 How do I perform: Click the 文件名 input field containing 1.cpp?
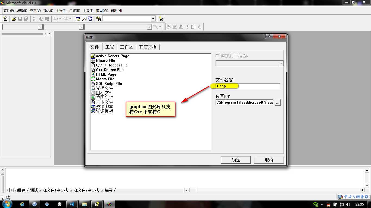click(248, 86)
